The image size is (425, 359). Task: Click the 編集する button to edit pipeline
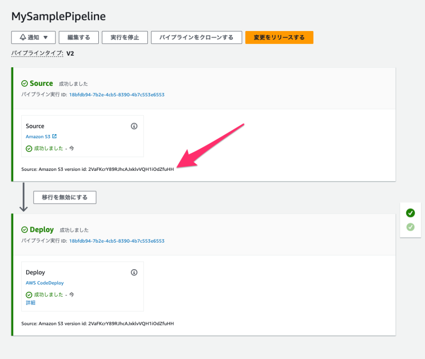pos(78,37)
